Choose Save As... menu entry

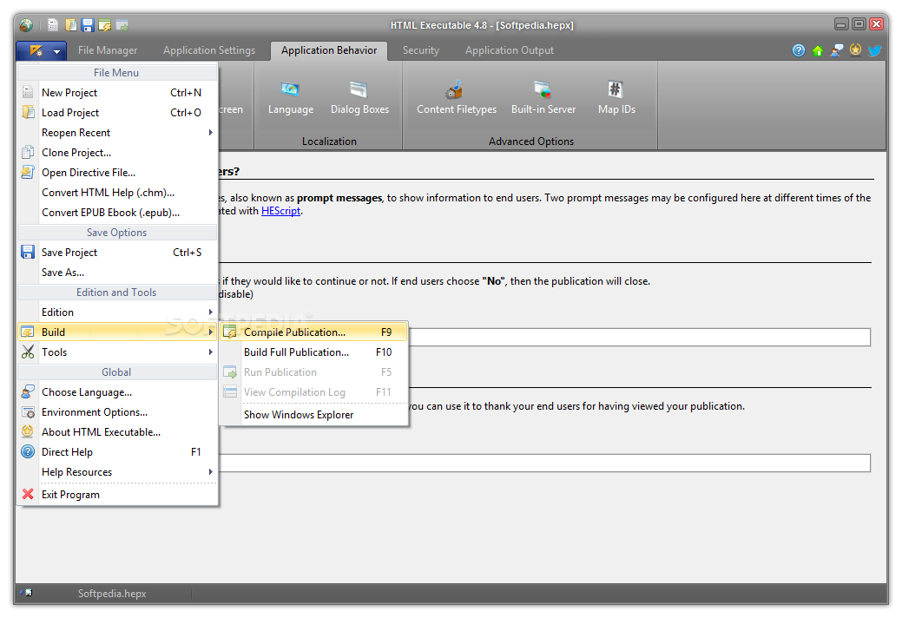coord(117,273)
